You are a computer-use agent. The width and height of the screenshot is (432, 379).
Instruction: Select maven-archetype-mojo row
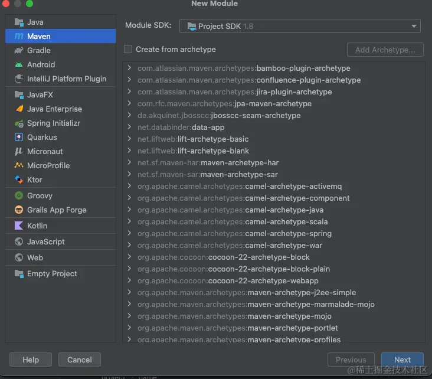[274, 316]
